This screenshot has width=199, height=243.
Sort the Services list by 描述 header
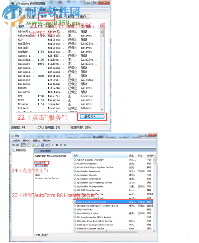133,155
